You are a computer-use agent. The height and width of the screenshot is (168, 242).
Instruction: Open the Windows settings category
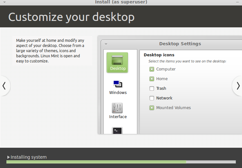point(118,88)
